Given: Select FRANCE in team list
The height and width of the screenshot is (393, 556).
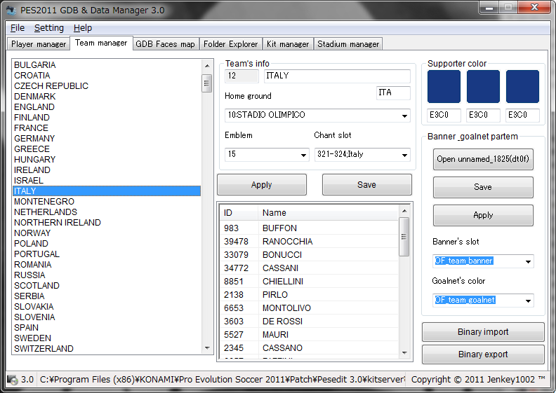Looking at the screenshot, I should 107,128.
